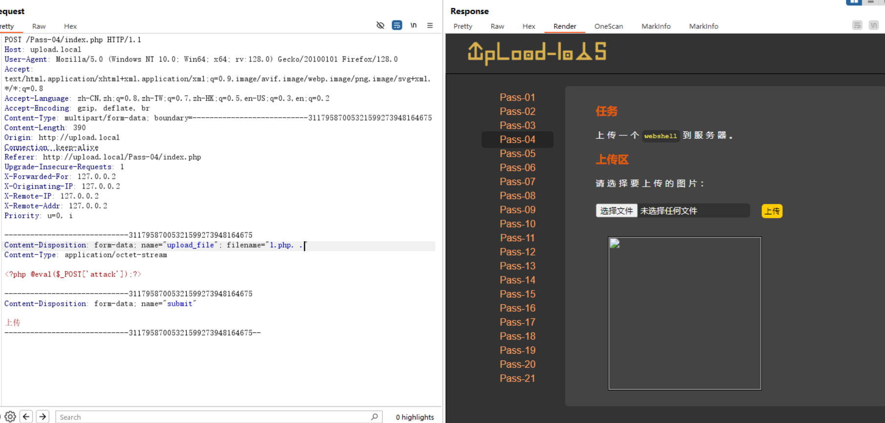This screenshot has height=423, width=885.
Task: Click the 0 highlights status text
Action: [x=415, y=417]
